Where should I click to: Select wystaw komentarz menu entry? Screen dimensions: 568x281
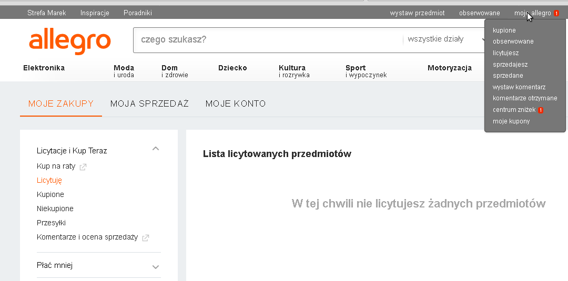tap(519, 87)
